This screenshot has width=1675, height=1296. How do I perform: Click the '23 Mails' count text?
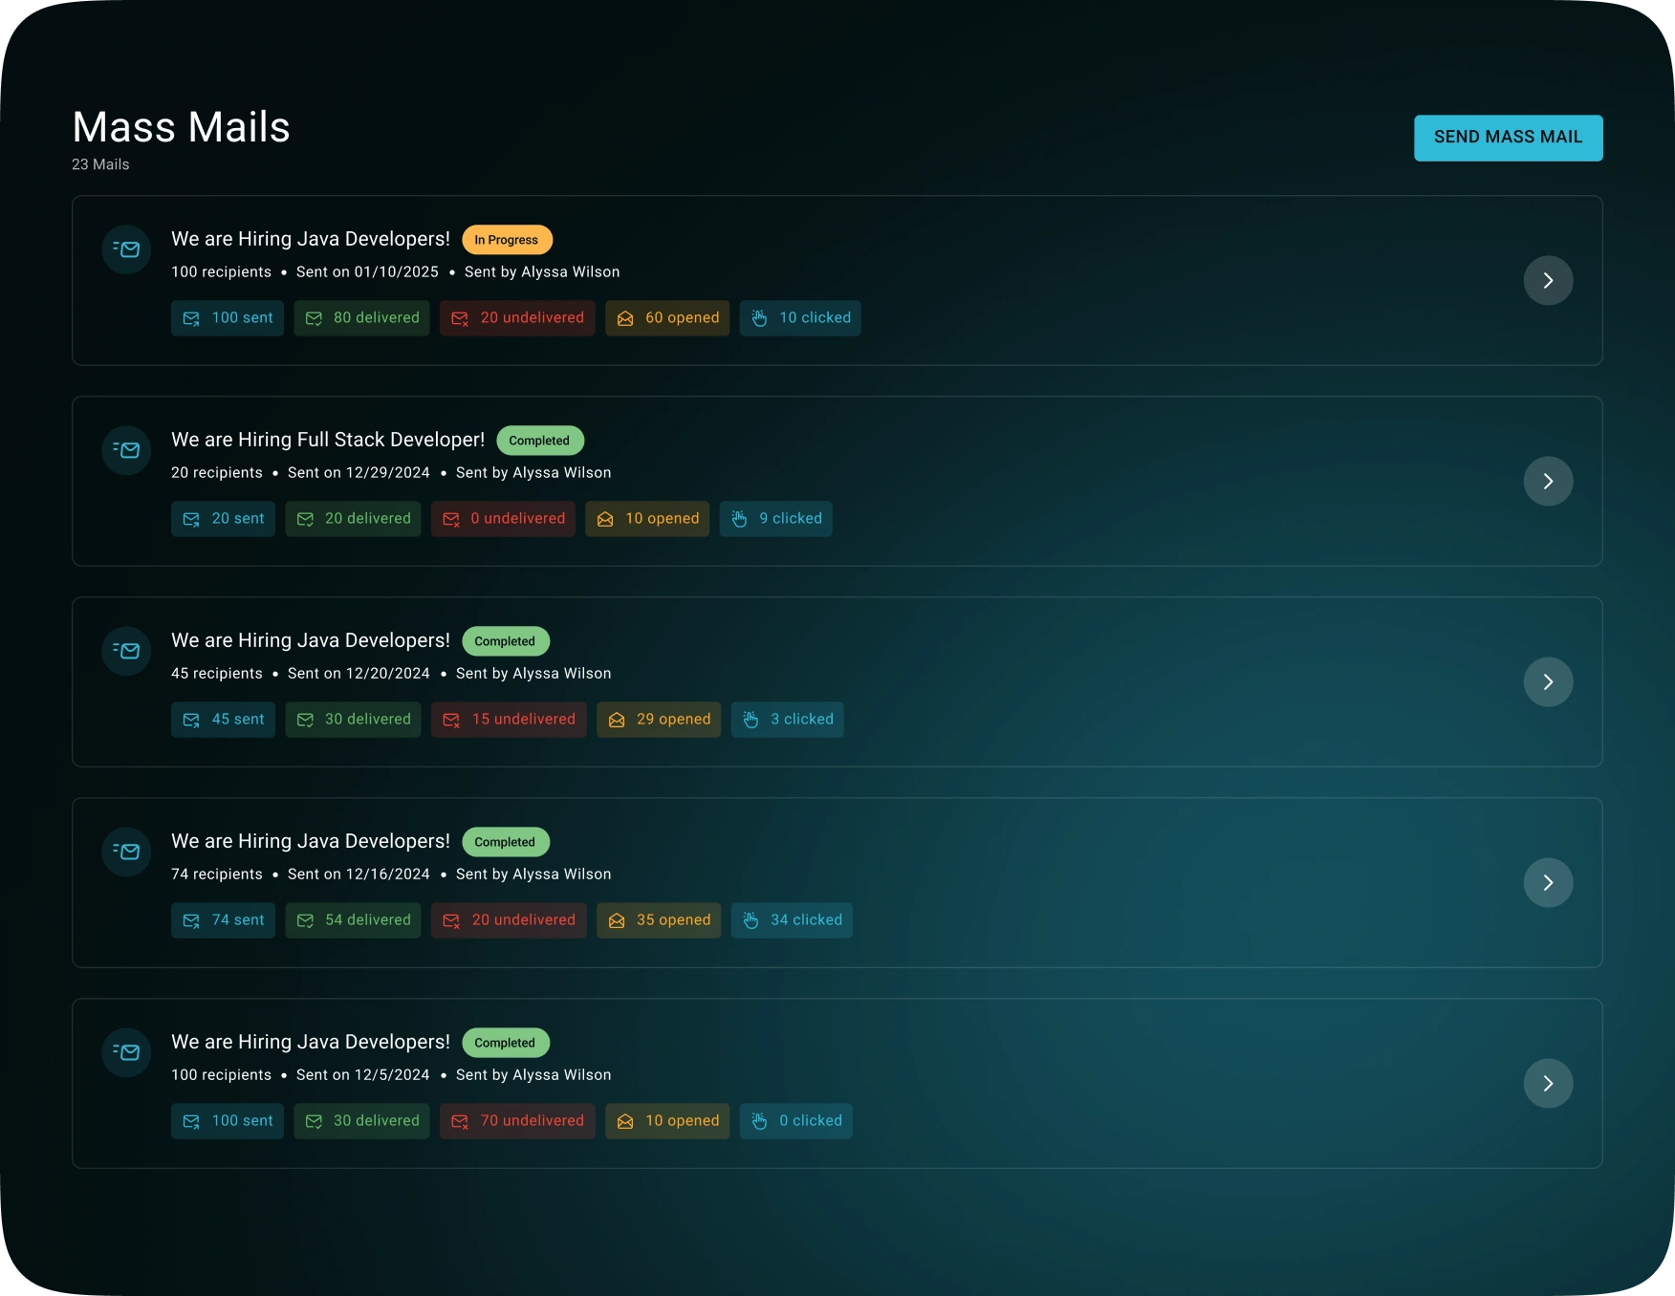click(100, 164)
